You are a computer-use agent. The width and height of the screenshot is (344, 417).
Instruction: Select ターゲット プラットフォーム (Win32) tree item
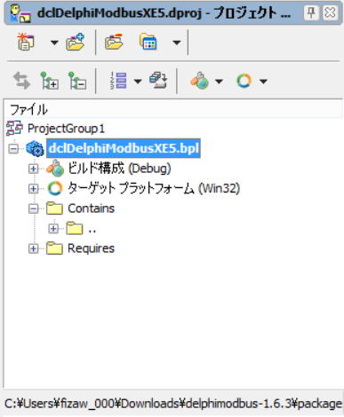pyautogui.click(x=154, y=188)
